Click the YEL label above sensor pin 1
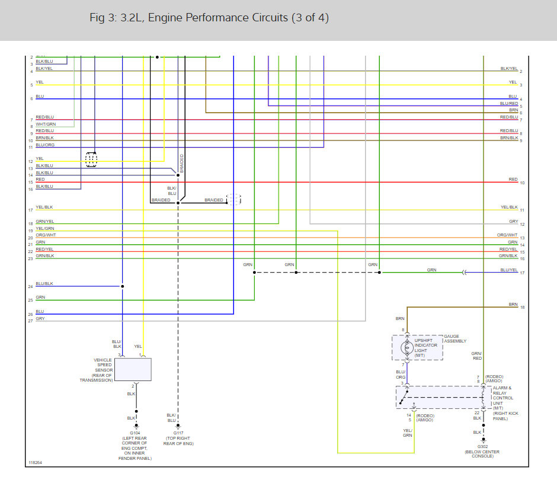Viewport: 557px width, 483px height. [x=138, y=346]
